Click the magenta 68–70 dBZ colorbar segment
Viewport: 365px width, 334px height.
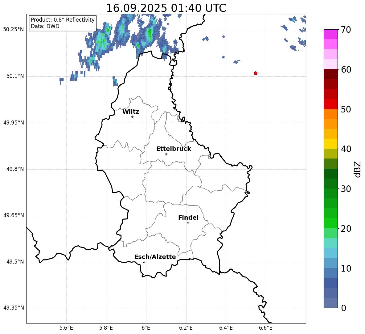tap(330, 34)
